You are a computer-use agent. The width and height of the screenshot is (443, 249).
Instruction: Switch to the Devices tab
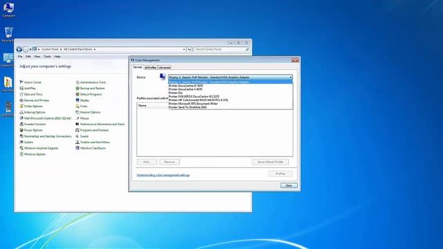138,67
